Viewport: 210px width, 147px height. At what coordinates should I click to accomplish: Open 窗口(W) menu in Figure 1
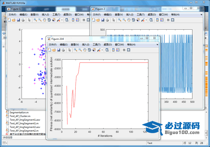coord(79,14)
